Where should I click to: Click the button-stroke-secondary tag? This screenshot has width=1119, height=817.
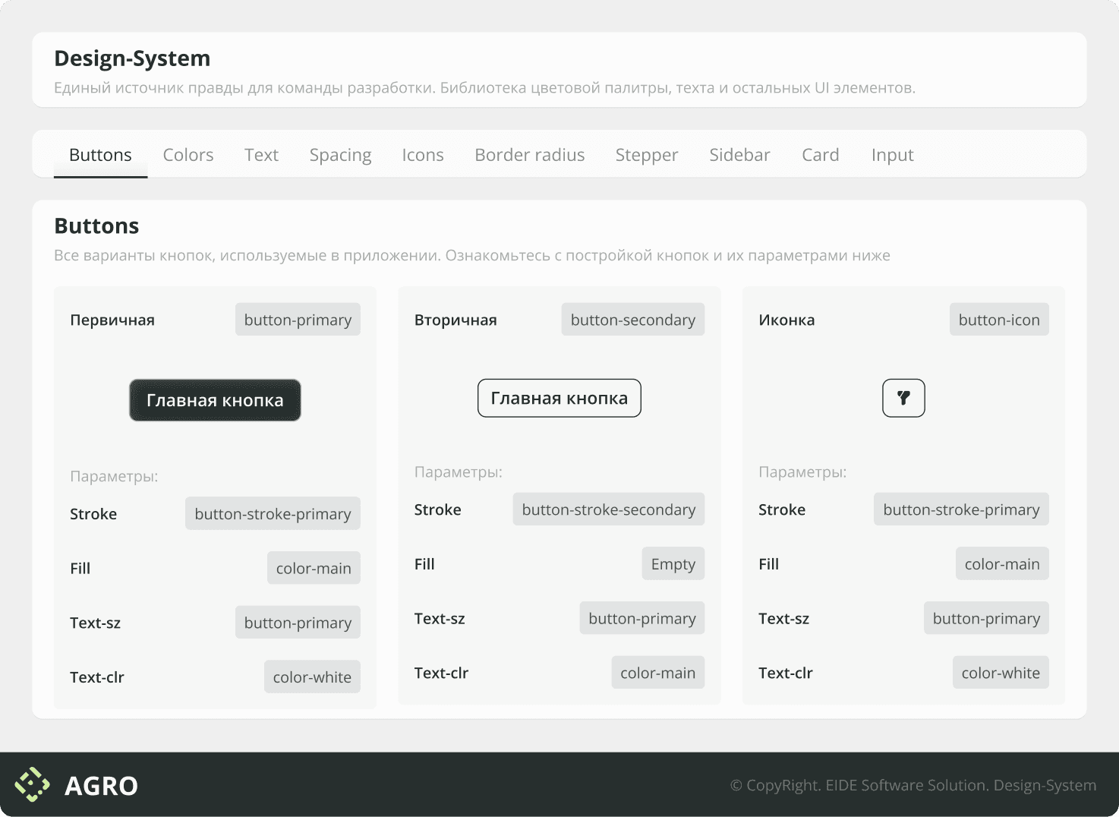coord(609,509)
